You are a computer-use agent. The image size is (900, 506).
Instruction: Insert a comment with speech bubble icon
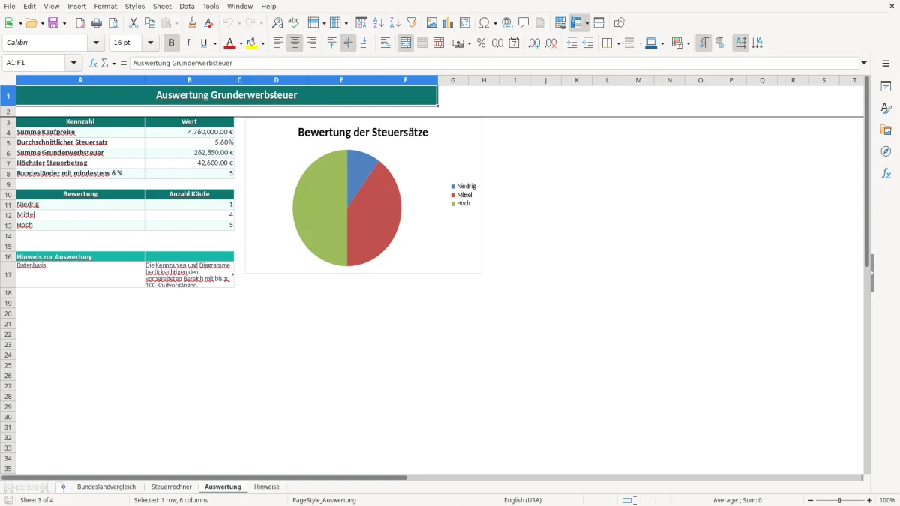523,23
